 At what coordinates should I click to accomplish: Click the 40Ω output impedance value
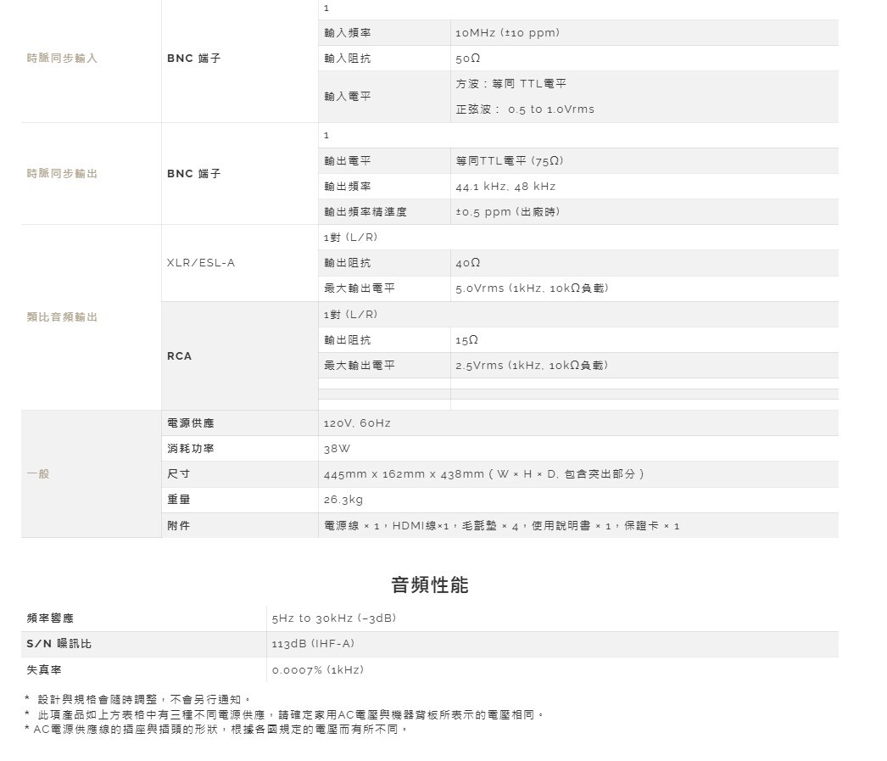[468, 262]
